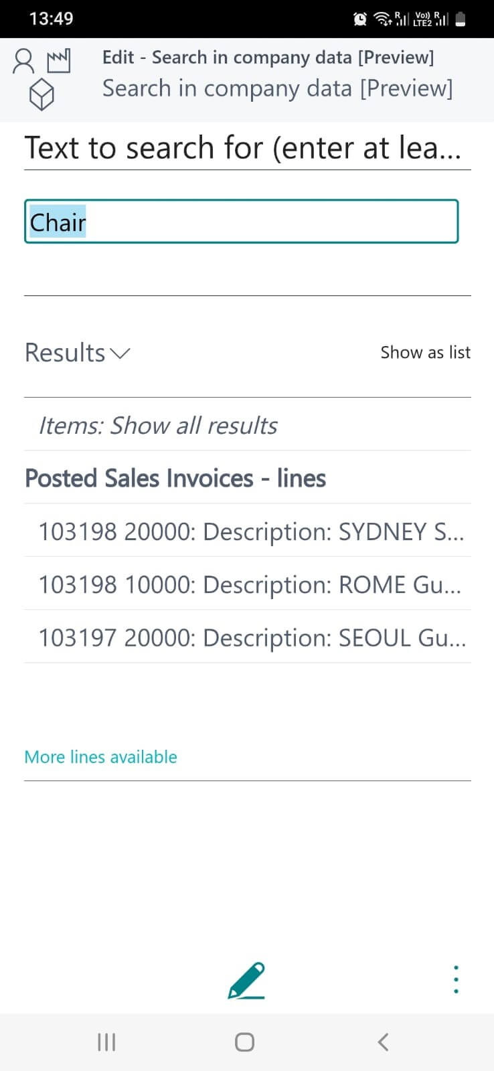This screenshot has height=1071, width=494.
Task: Tap the pencil edit icon
Action: (x=246, y=981)
